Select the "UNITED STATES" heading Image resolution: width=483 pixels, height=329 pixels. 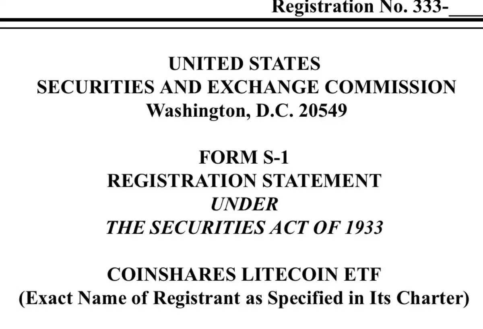[244, 64]
